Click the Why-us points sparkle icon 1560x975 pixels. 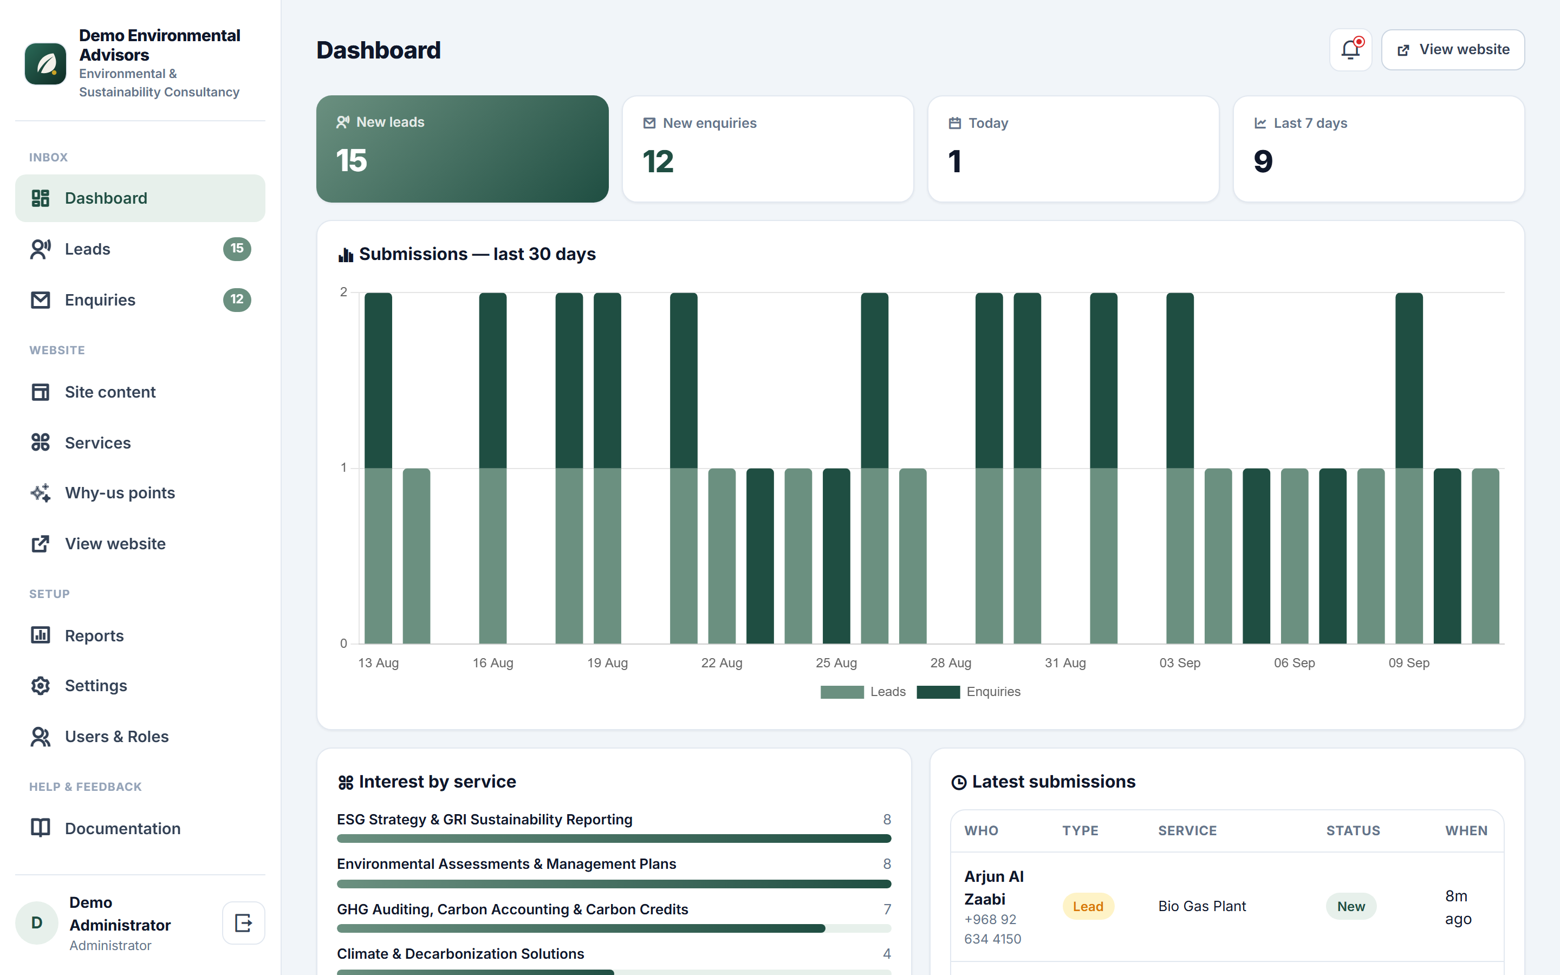point(41,493)
